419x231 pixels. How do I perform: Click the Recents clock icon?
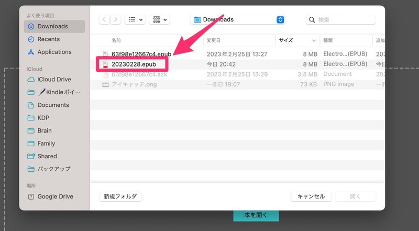click(x=31, y=39)
